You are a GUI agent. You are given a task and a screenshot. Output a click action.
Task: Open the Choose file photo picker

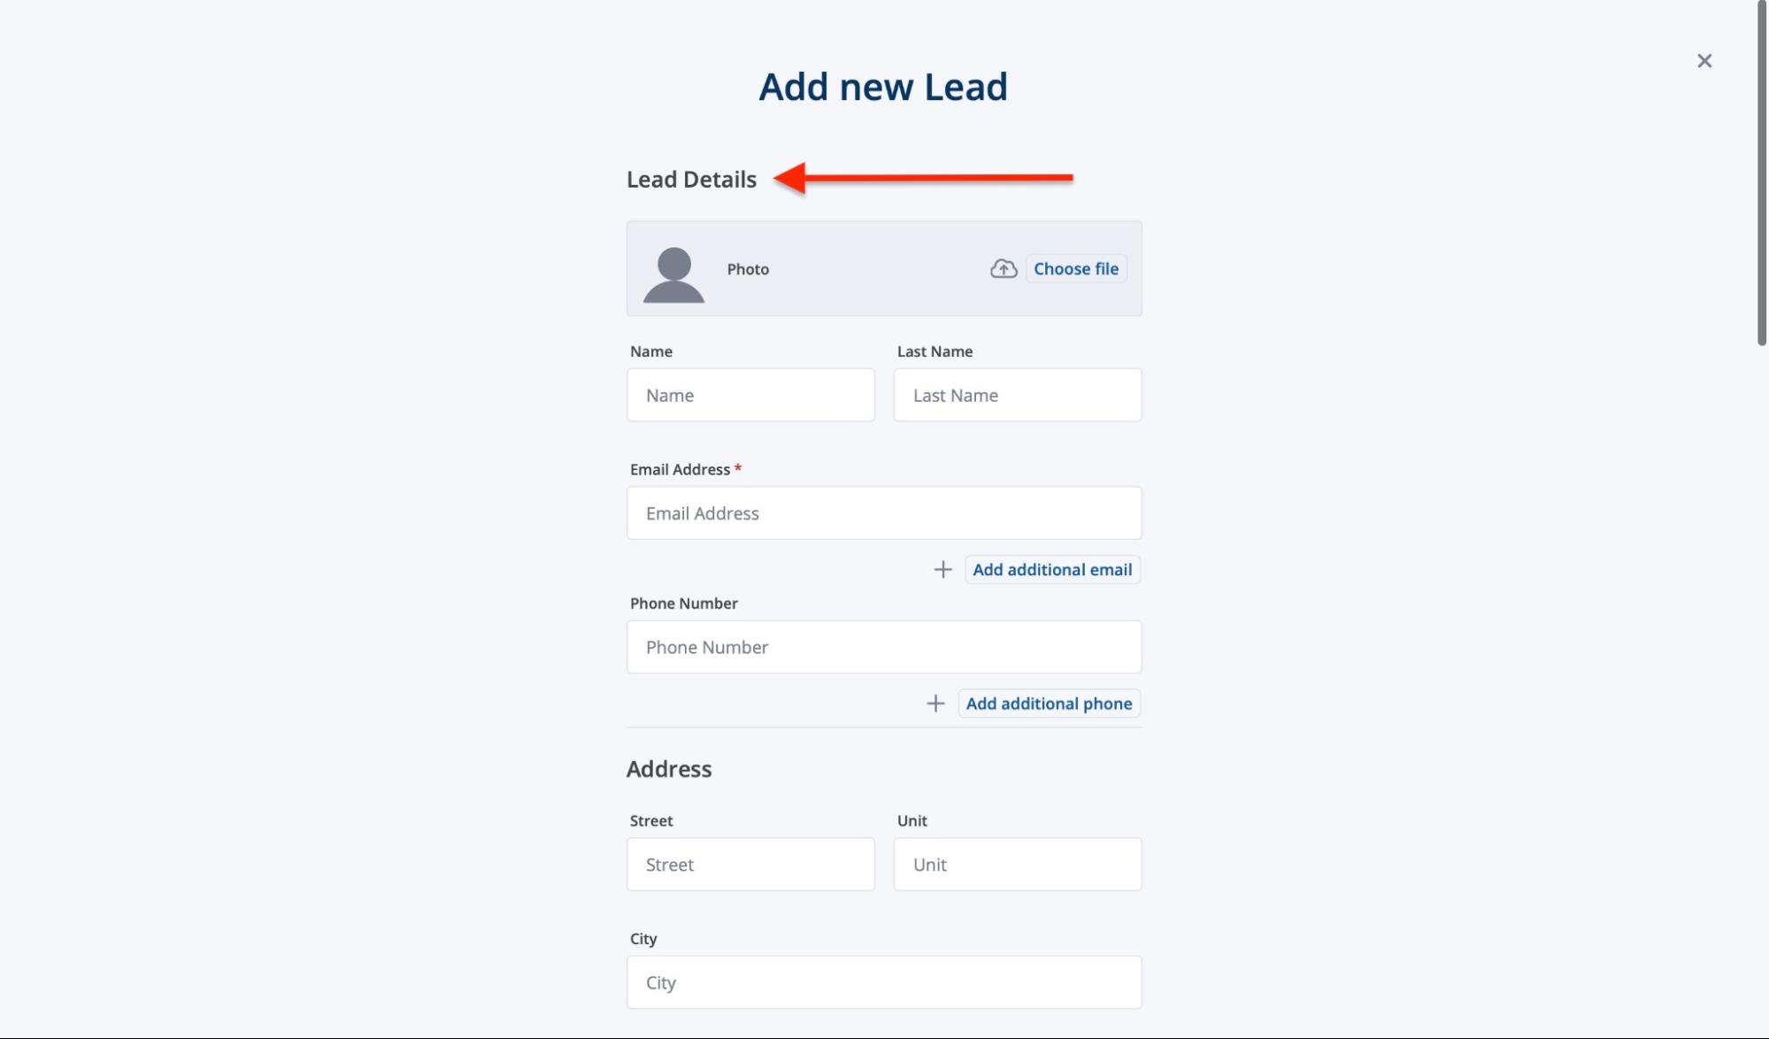pyautogui.click(x=1075, y=268)
